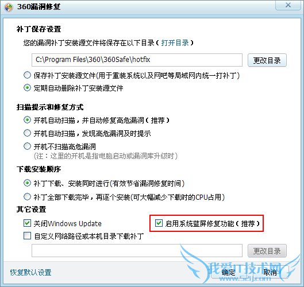304x287 pixels.
Task: Confirm settings with 确定 button
Action: [x=228, y=272]
